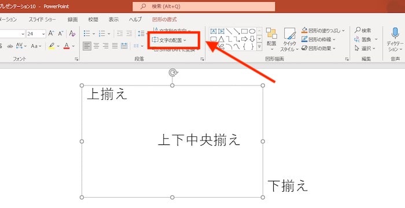405x208 pixels.
Task: Click the rotation handle above the text box
Action: point(172,73)
